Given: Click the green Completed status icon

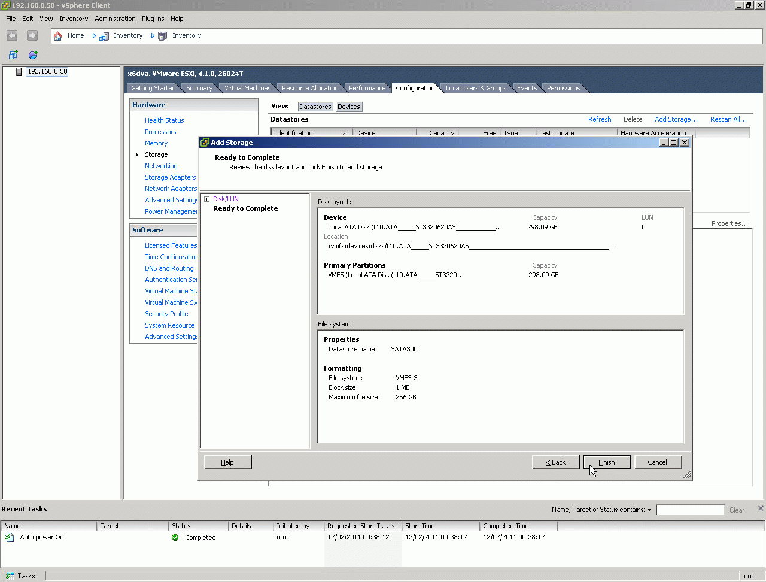Looking at the screenshot, I should point(175,538).
